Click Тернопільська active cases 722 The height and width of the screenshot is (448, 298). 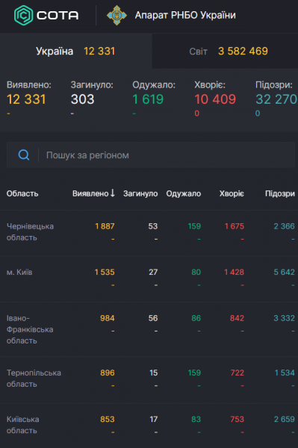(x=238, y=373)
